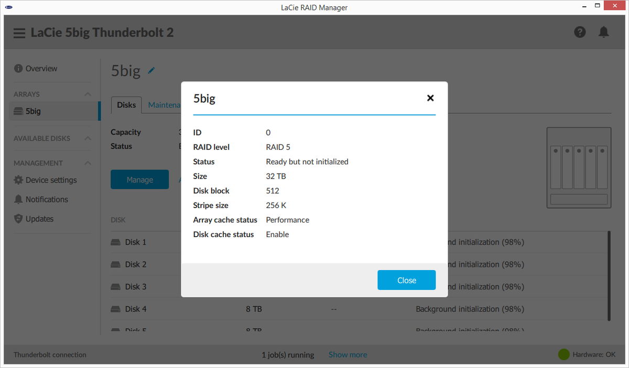Viewport: 629px width, 368px height.
Task: Switch to the Maintenance tab
Action: click(164, 105)
